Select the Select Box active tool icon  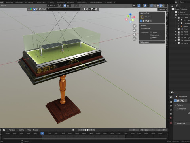pyautogui.click(x=142, y=17)
